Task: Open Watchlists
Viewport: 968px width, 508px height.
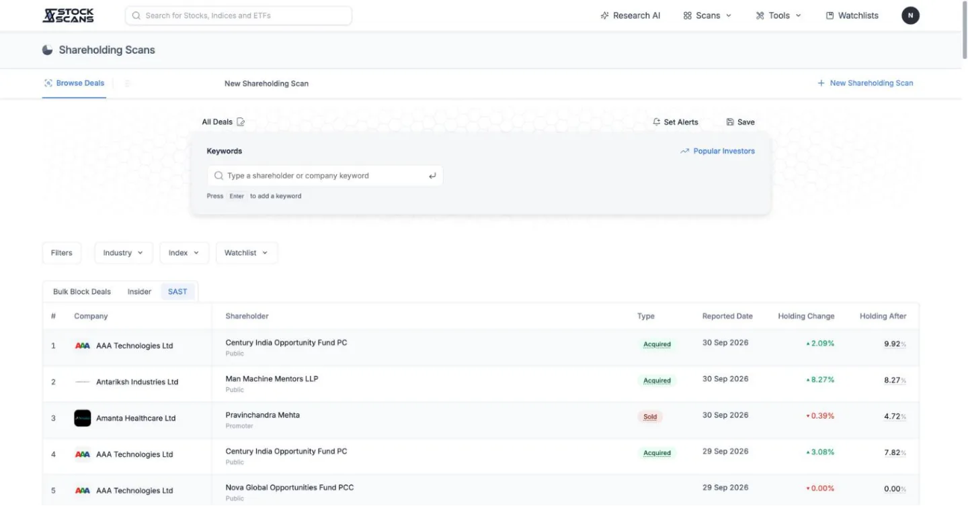Action: pos(852,15)
